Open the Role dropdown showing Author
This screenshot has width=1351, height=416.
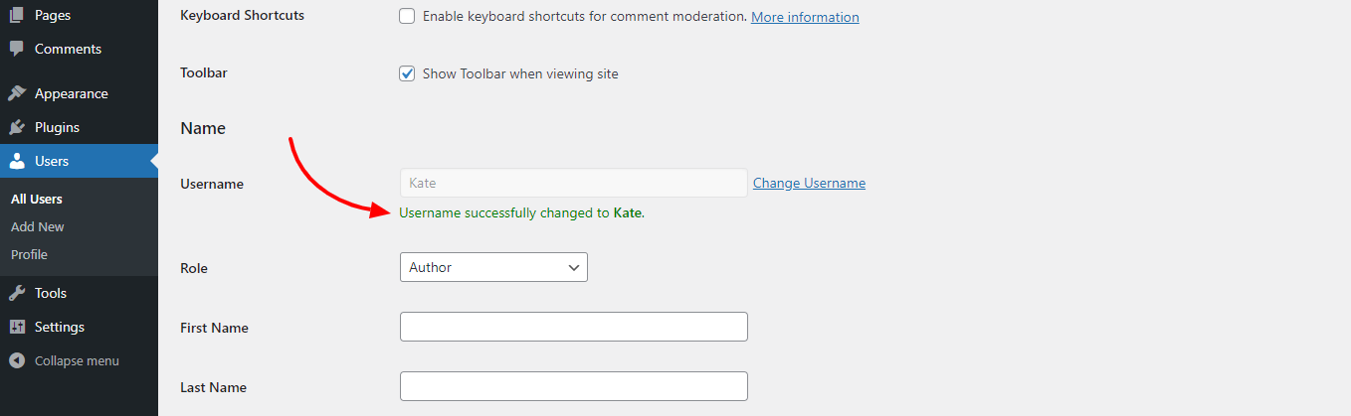tap(493, 267)
